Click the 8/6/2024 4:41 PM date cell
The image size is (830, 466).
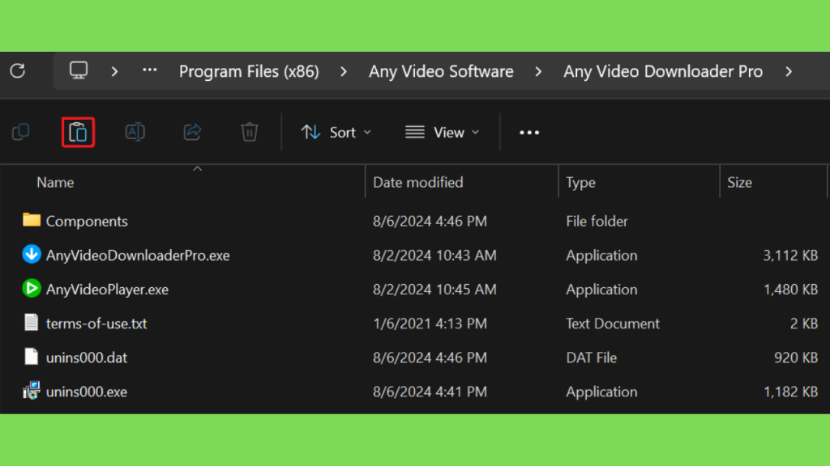coord(430,392)
